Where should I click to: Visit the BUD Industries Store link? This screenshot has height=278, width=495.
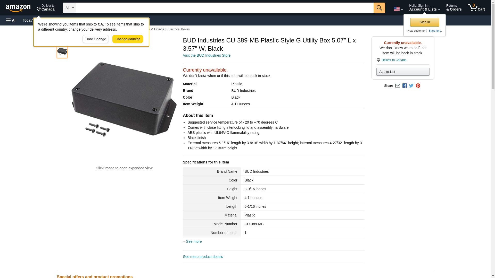pos(207,55)
